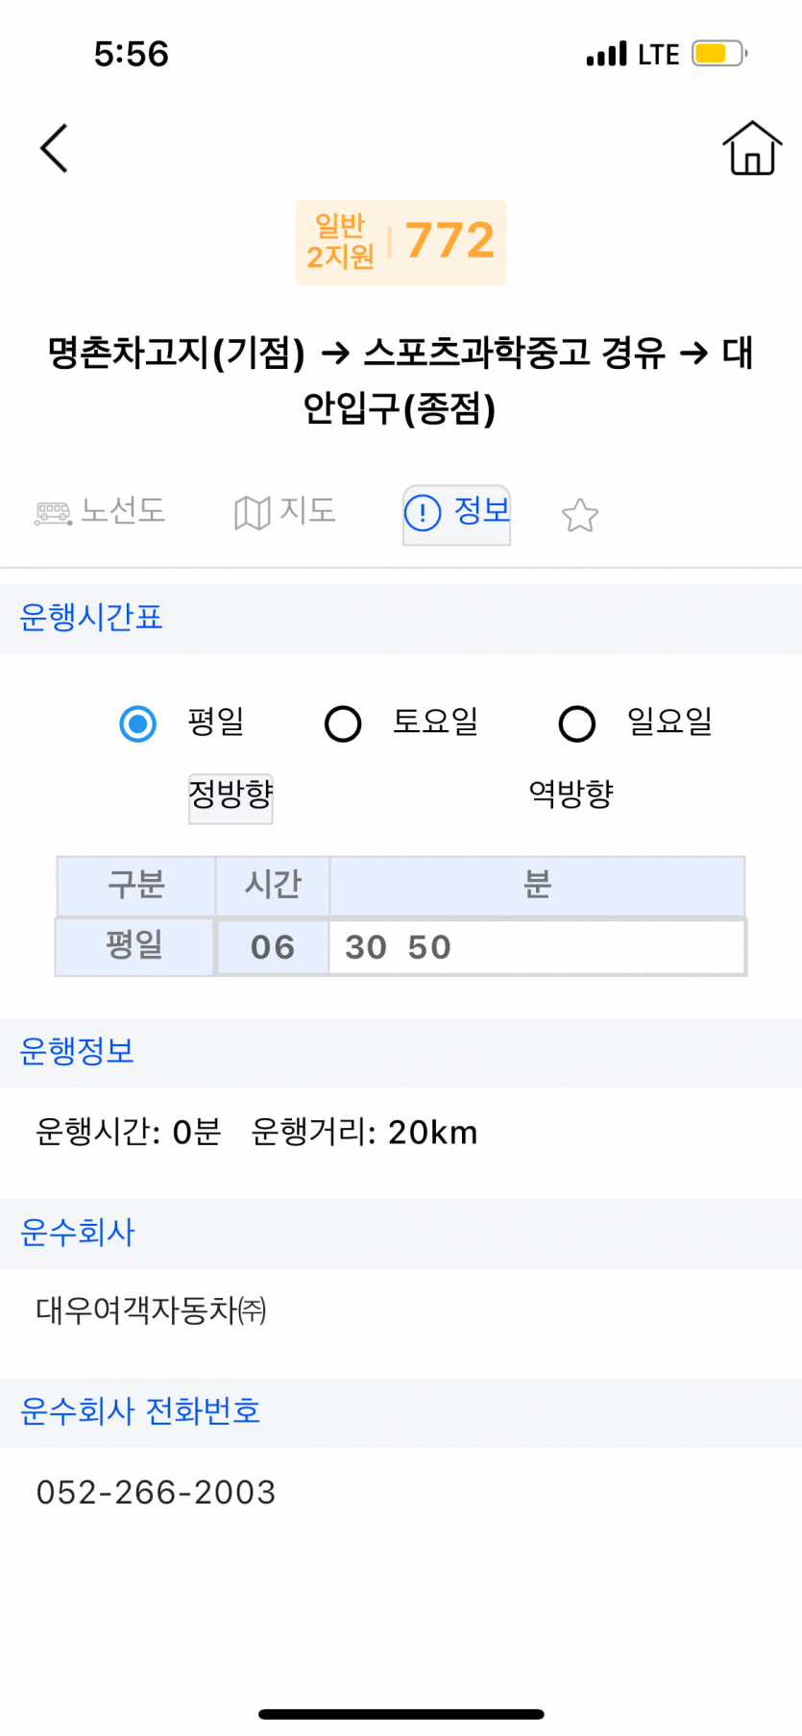Image resolution: width=802 pixels, height=1736 pixels.
Task: Tap the battery icon in status bar
Action: click(718, 54)
